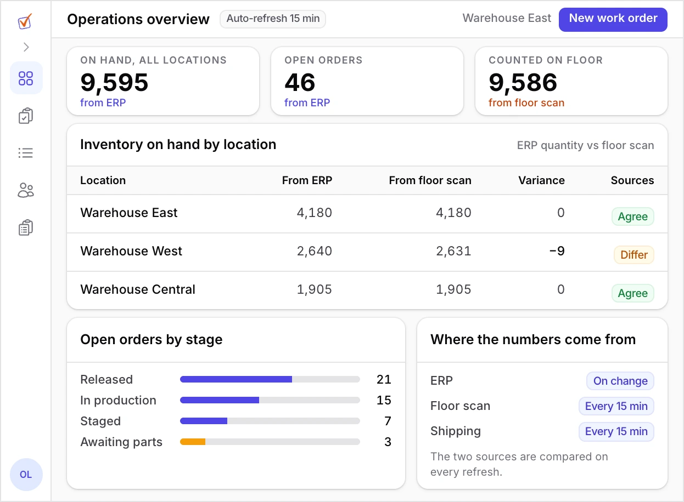Click the Location column header
Image resolution: width=684 pixels, height=502 pixels.
pos(103,180)
